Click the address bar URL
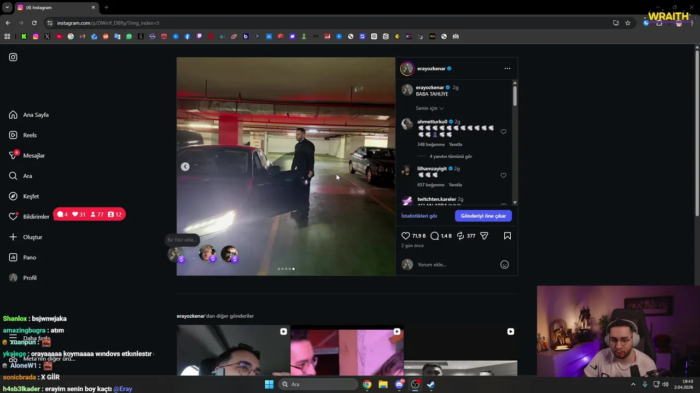 point(108,23)
